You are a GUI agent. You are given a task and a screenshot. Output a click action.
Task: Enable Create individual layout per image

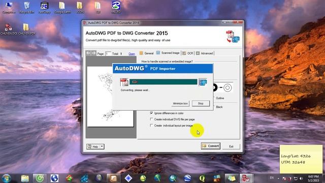pyautogui.click(x=151, y=126)
